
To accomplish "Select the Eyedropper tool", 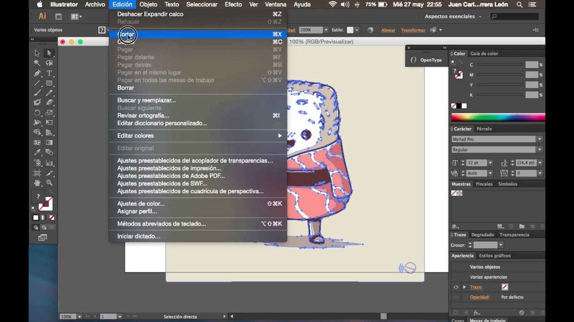I will click(x=37, y=153).
